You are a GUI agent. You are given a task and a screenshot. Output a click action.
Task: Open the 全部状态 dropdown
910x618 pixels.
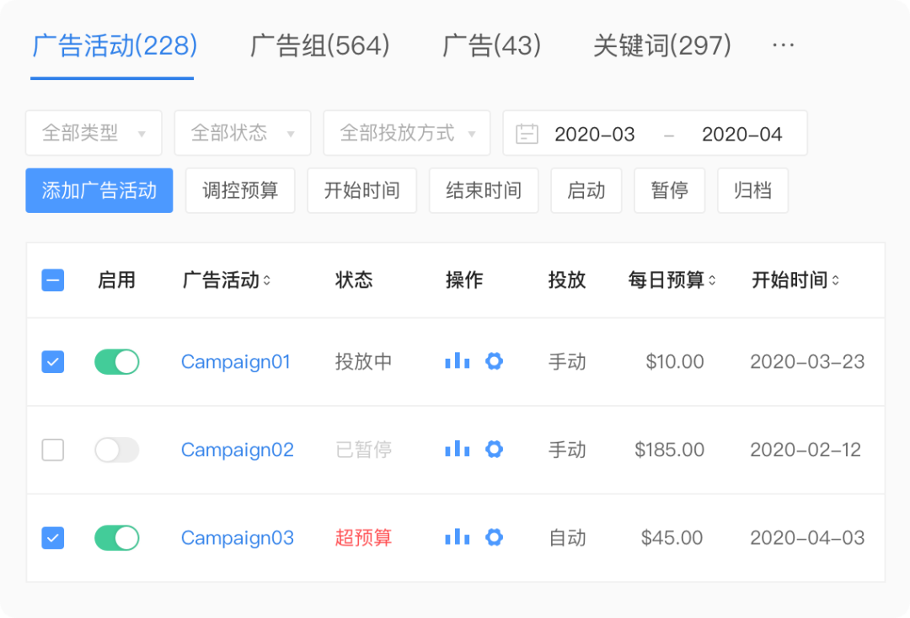point(242,132)
